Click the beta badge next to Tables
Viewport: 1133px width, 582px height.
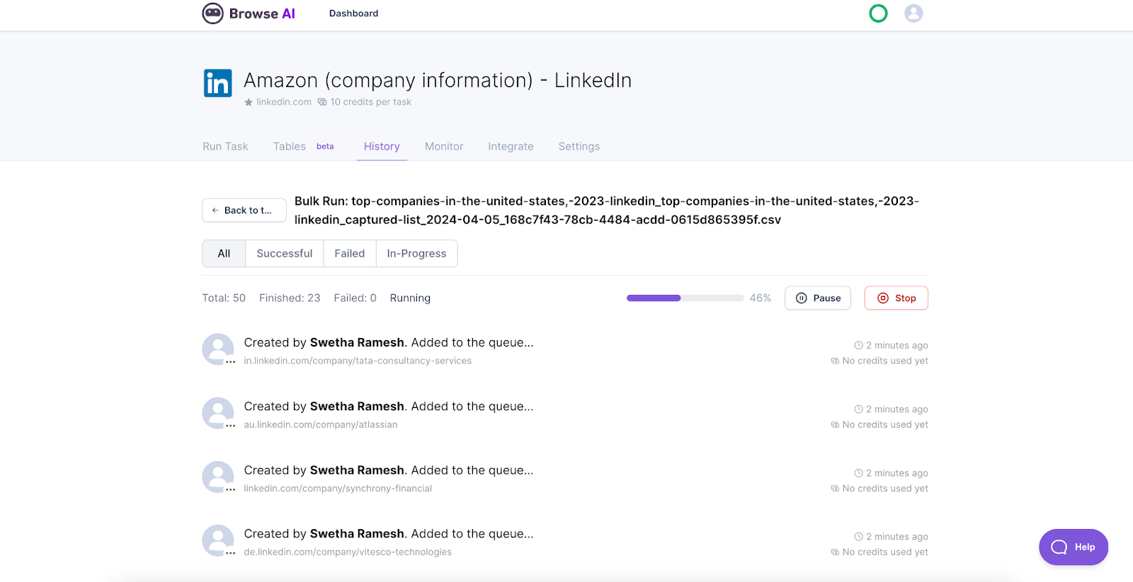(x=325, y=146)
